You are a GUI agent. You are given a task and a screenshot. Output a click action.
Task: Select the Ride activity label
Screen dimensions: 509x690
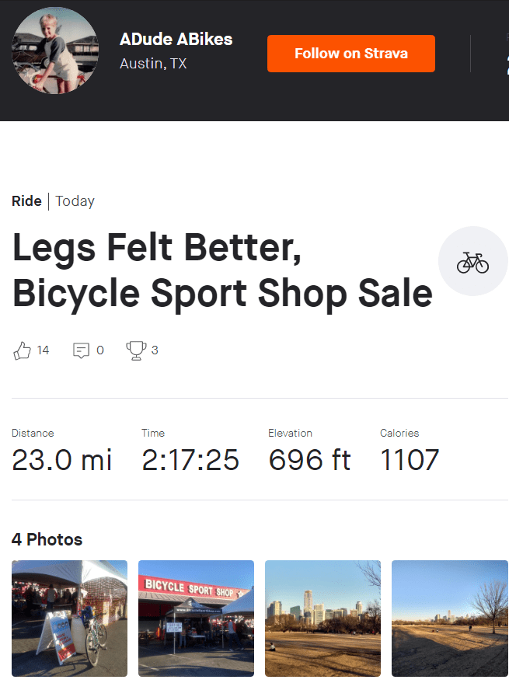point(26,201)
